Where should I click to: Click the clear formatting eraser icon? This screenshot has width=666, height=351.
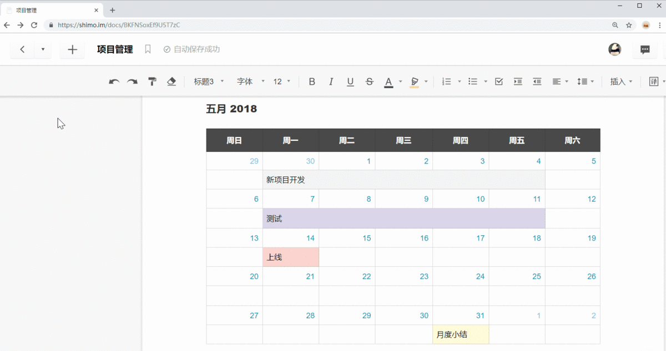coord(171,82)
